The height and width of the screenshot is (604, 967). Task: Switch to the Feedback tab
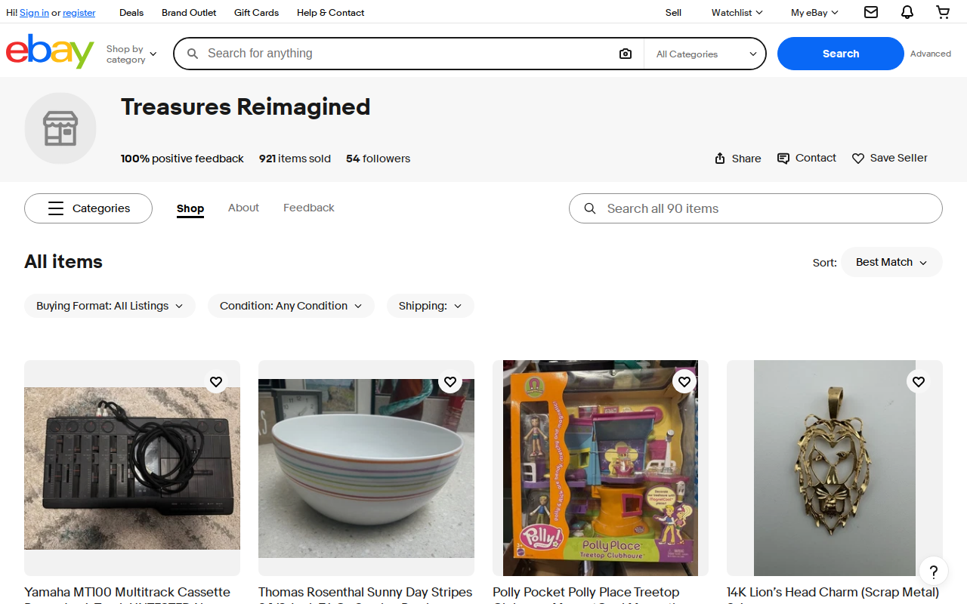(309, 208)
